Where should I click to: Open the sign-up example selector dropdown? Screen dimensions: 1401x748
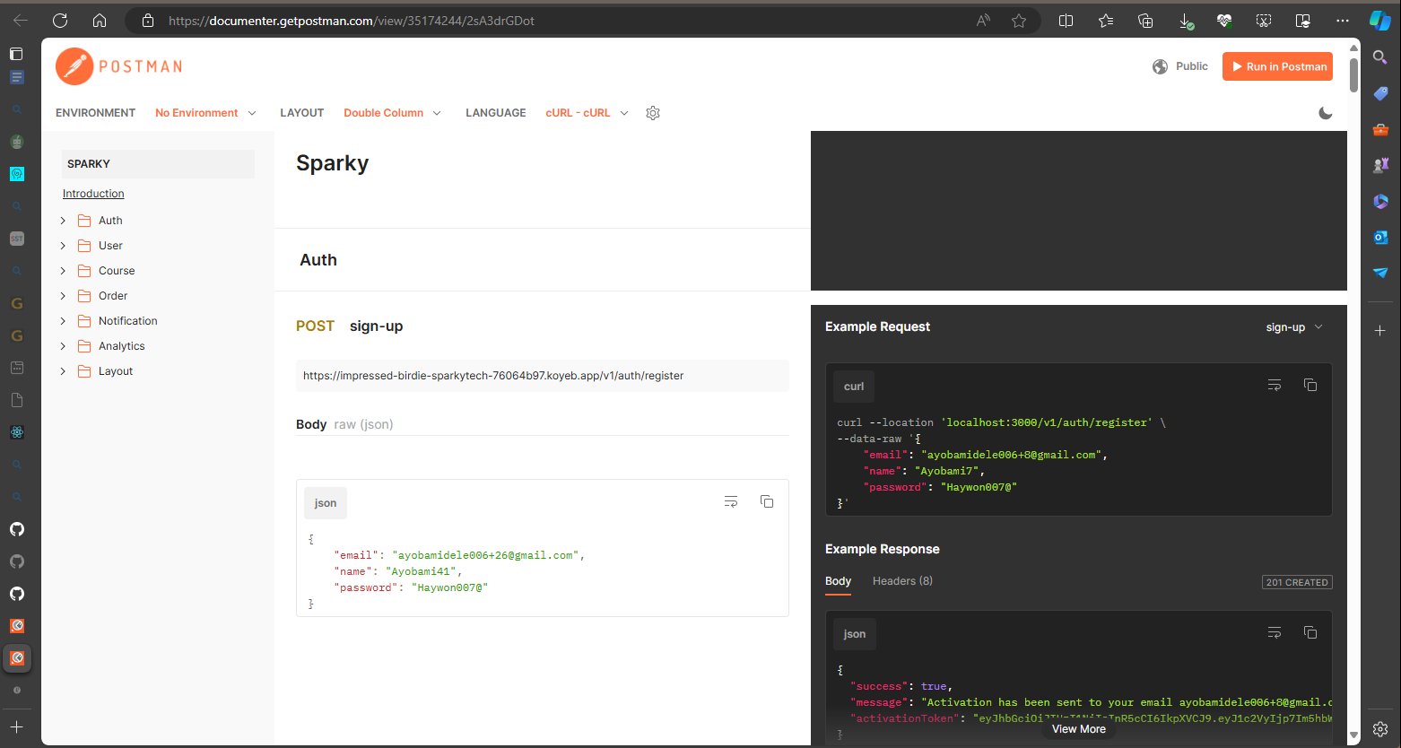tap(1294, 327)
